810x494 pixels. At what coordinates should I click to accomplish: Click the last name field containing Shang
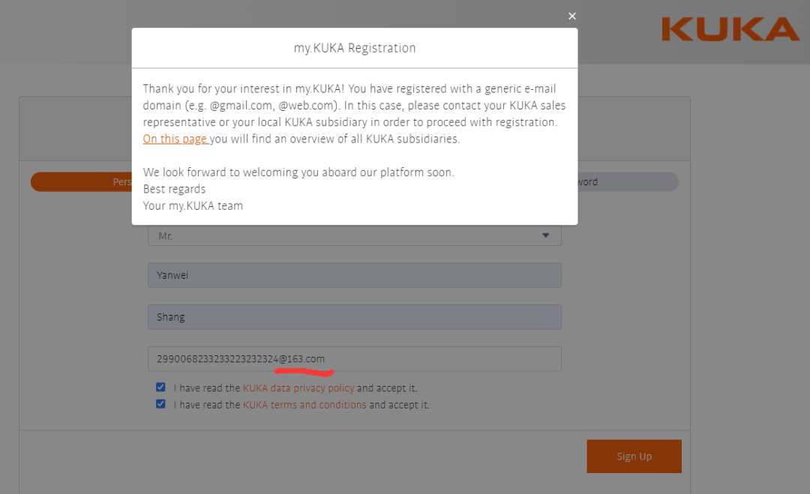[354, 317]
